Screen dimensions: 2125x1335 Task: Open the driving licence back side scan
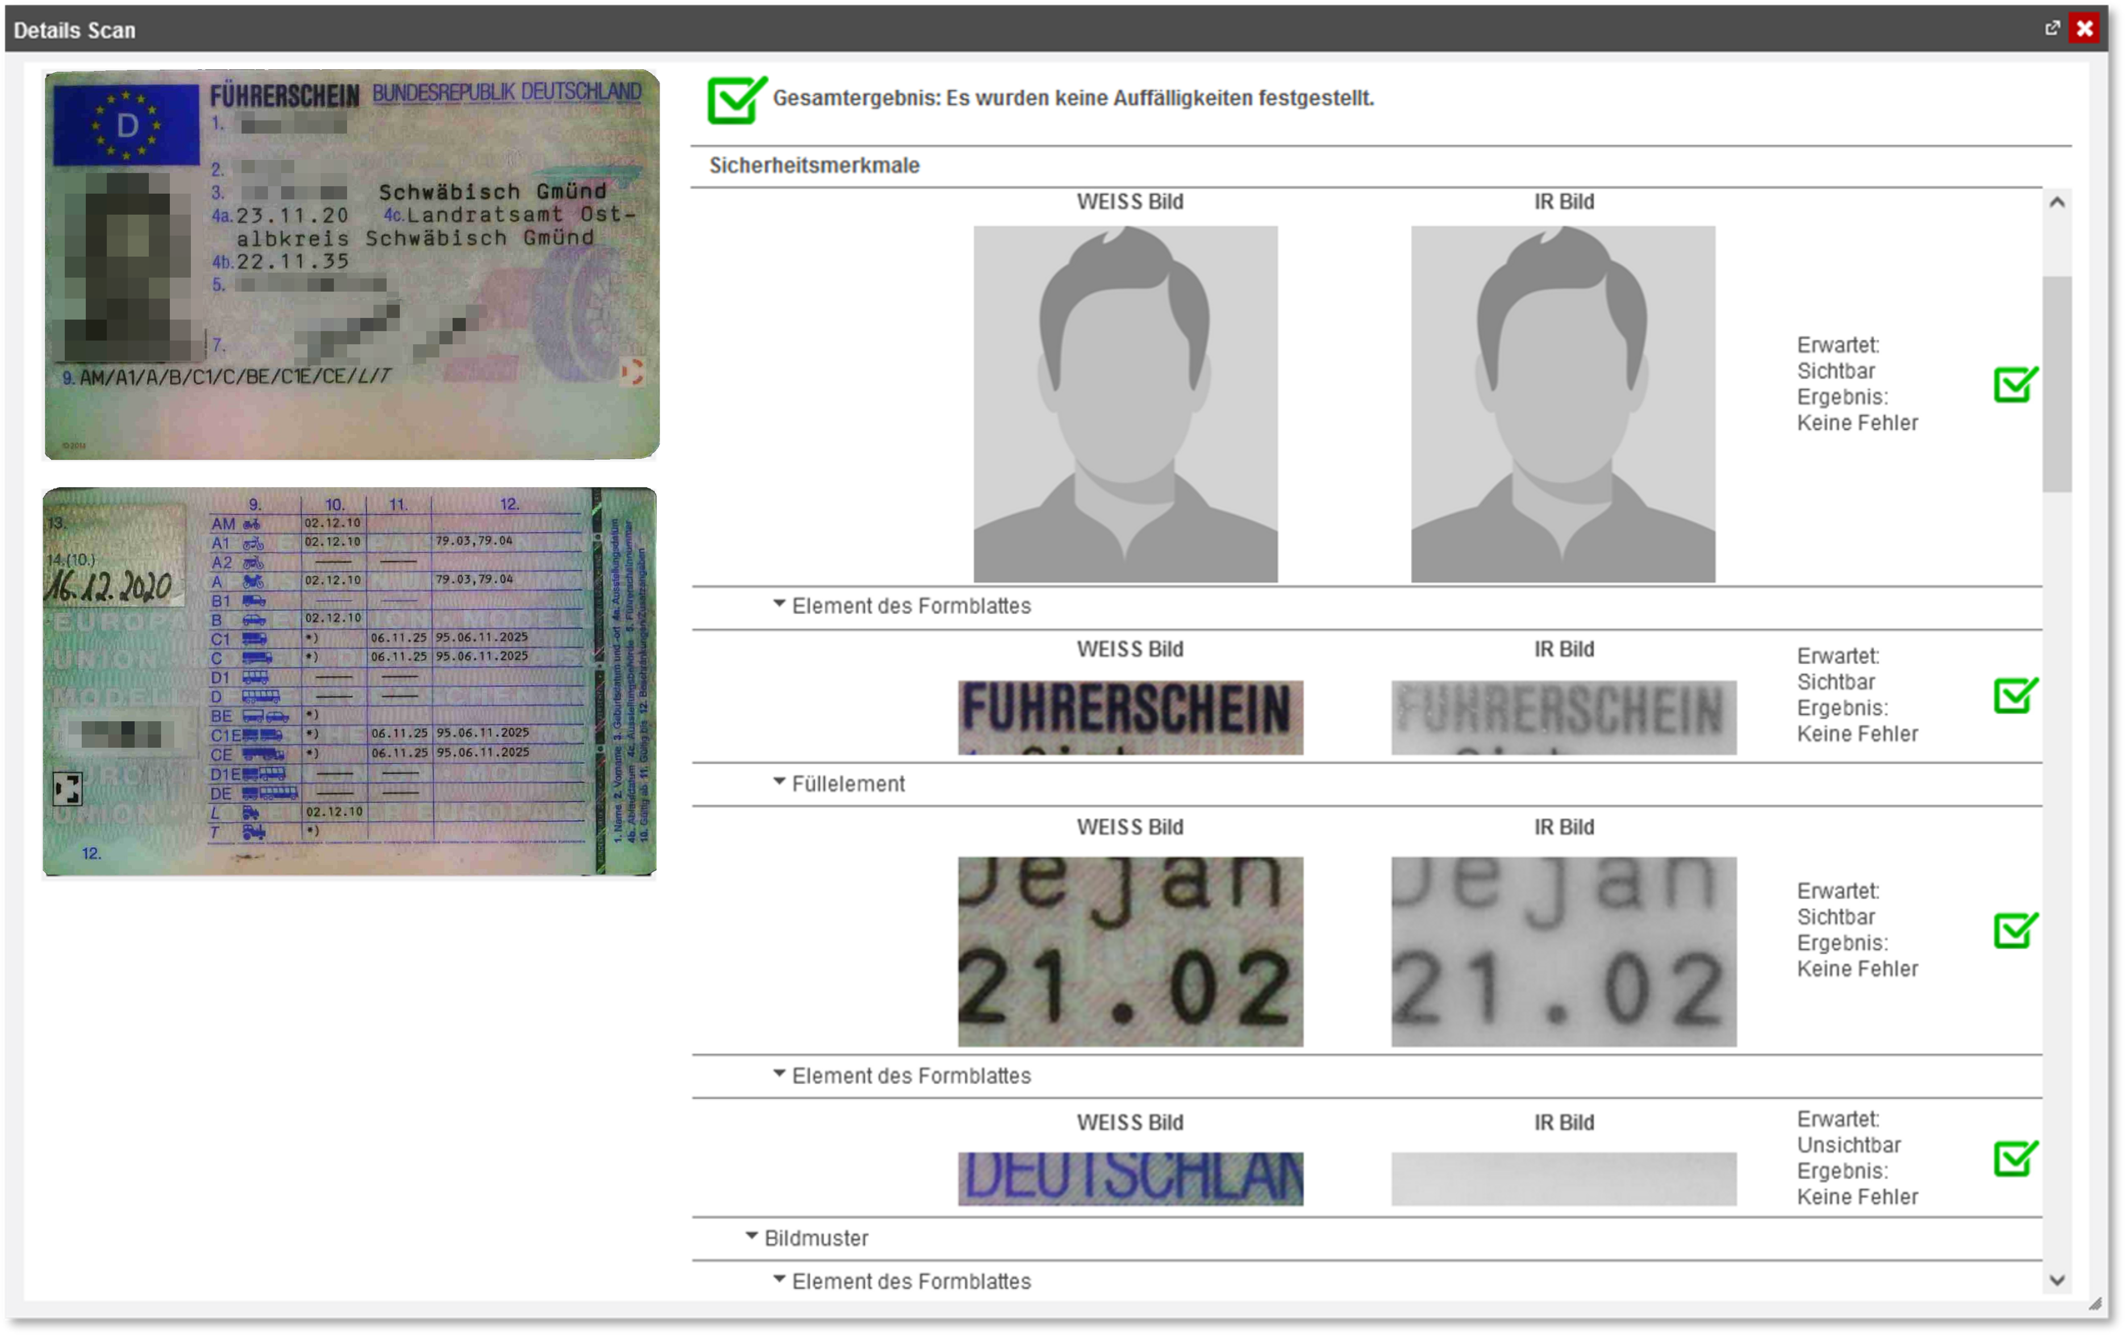tap(349, 681)
